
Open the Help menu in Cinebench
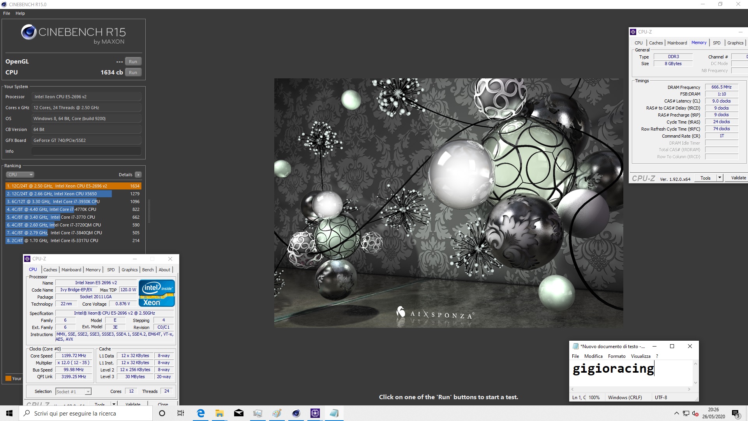pyautogui.click(x=20, y=13)
